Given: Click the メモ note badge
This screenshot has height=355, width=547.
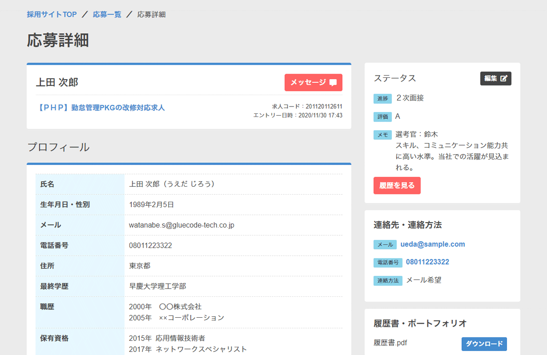Looking at the screenshot, I should (382, 135).
